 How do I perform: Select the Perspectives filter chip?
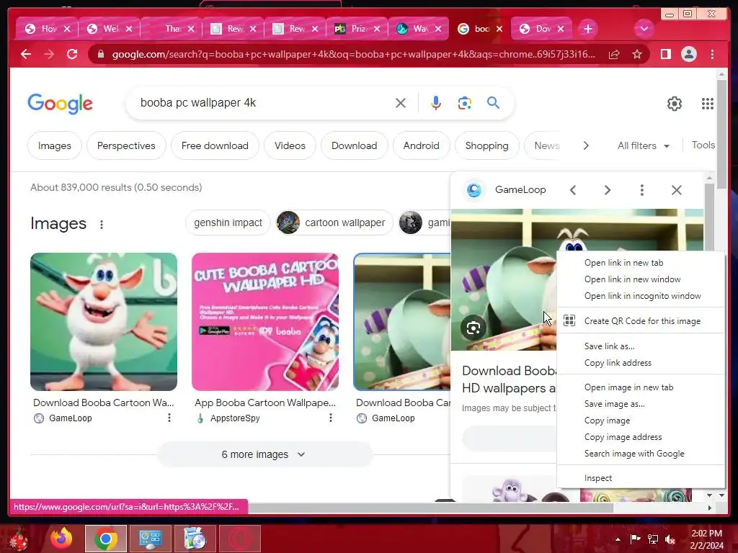coord(126,145)
